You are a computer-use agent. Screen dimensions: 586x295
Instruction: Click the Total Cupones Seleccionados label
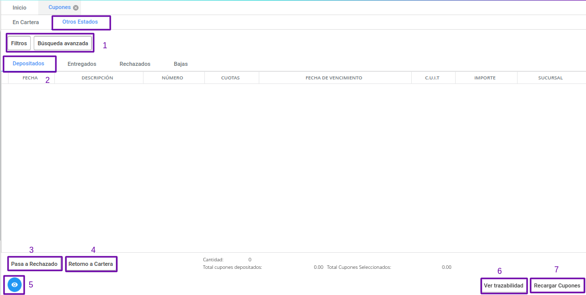pos(359,267)
